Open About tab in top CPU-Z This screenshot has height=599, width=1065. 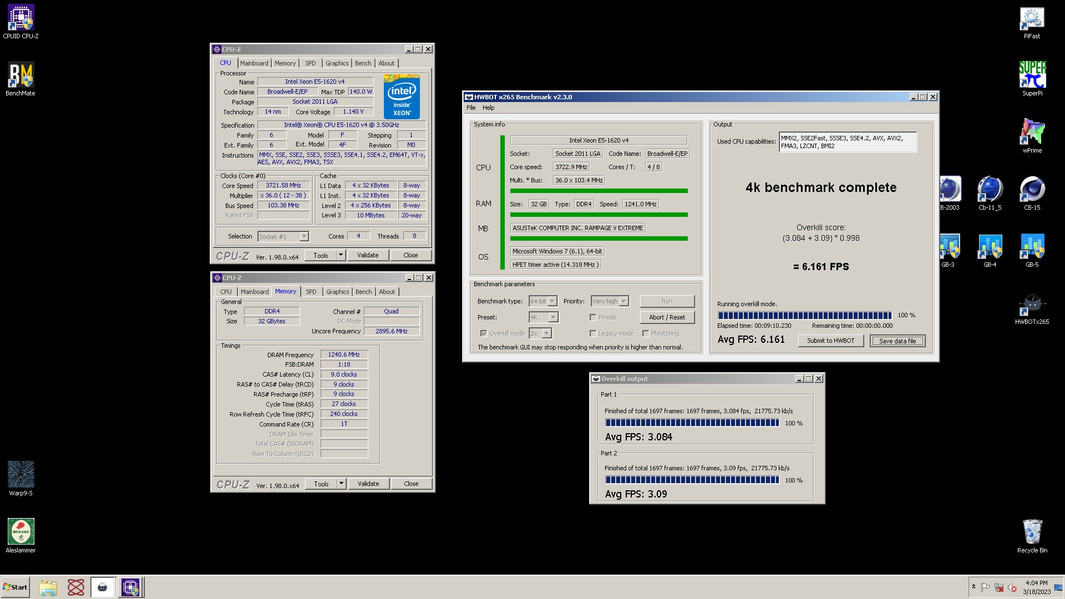click(x=387, y=63)
